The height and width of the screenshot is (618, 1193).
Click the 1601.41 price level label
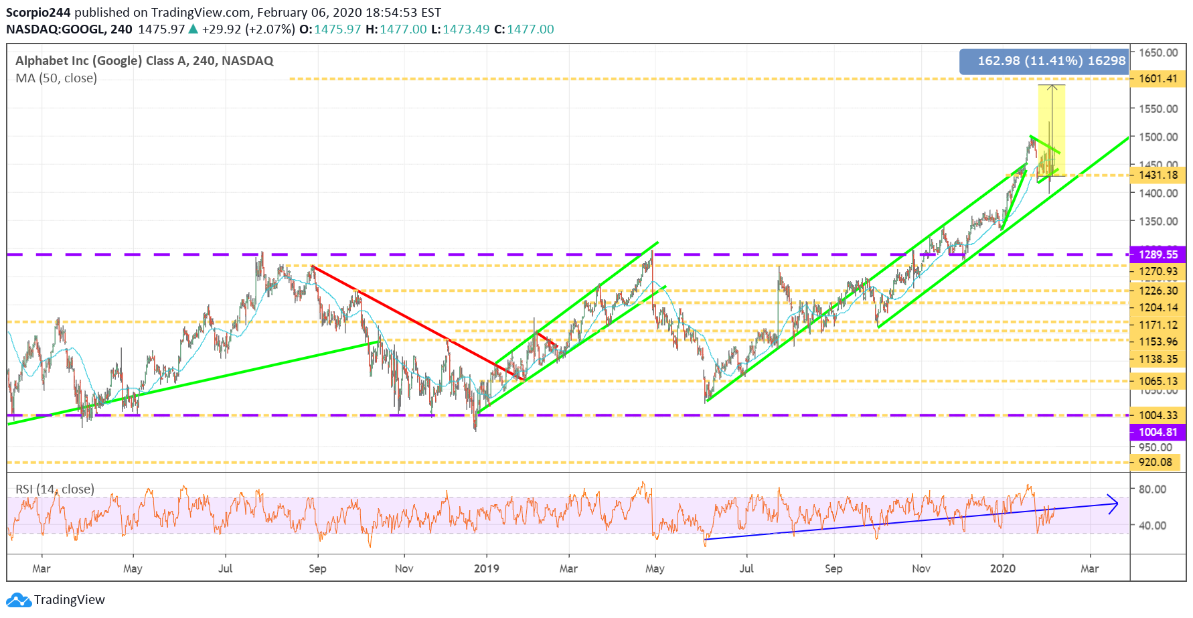click(x=1158, y=79)
